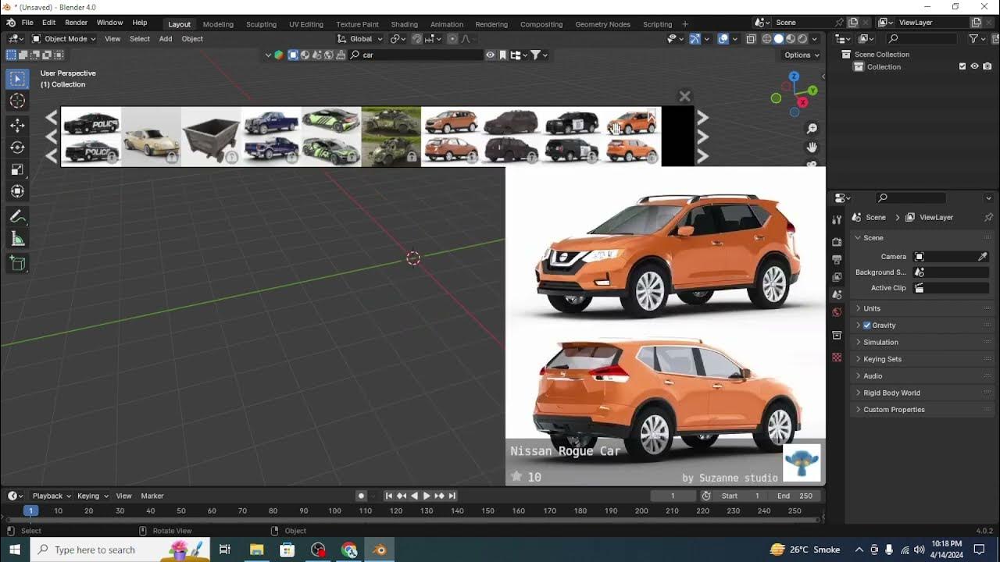
Task: Toggle the Gravity checkbox
Action: (x=866, y=325)
